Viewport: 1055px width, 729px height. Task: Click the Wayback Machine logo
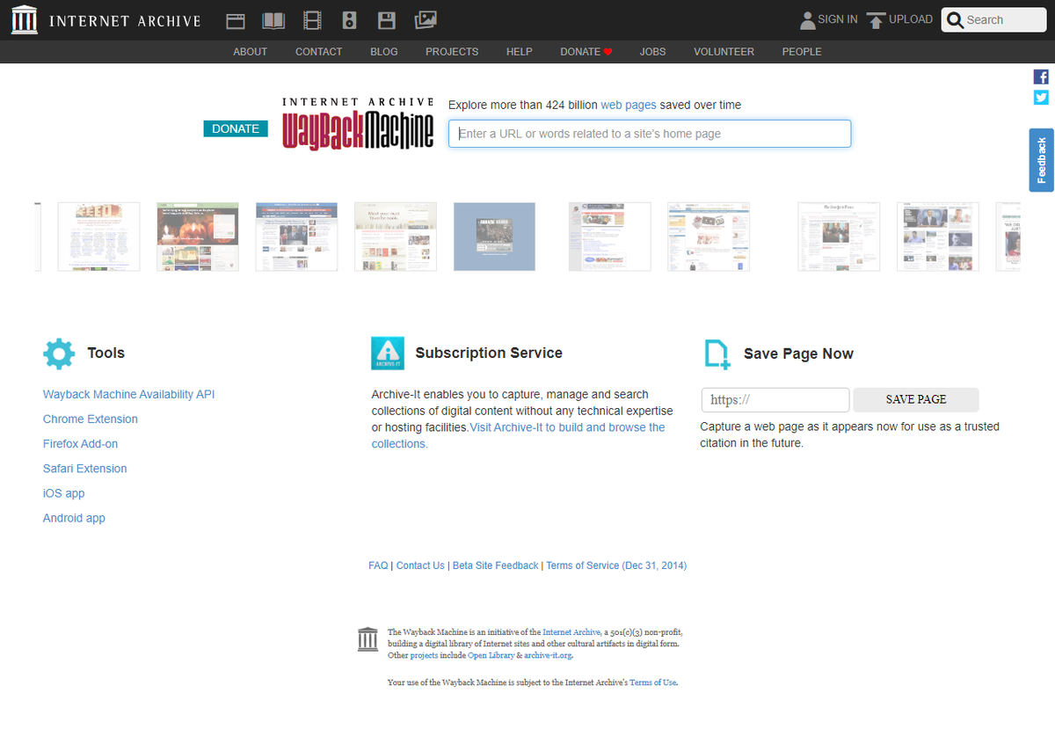pos(358,123)
